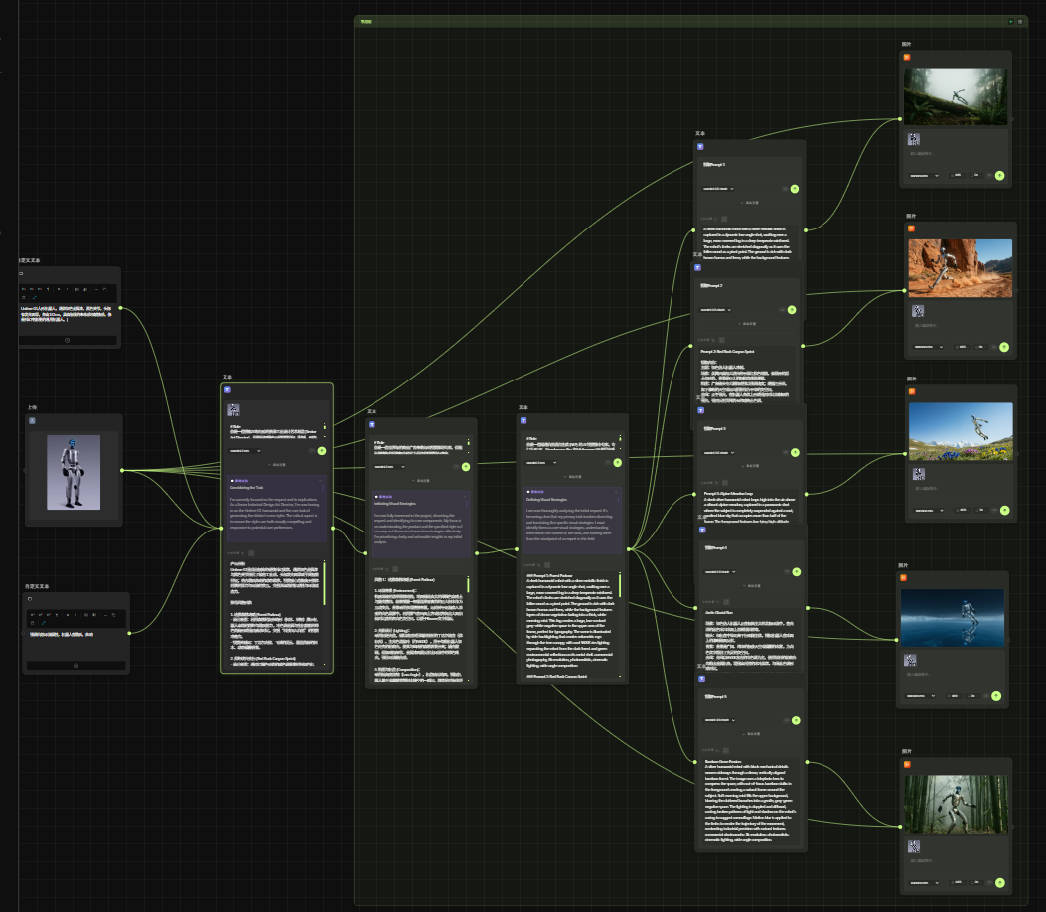1046x912 pixels.
Task: Open model dropdown in selected text node
Action: pyautogui.click(x=247, y=450)
